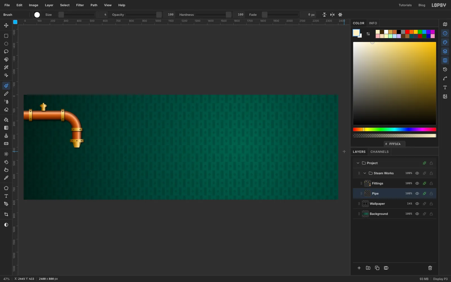451x282 pixels.
Task: Open the History panel icon
Action: (445, 69)
